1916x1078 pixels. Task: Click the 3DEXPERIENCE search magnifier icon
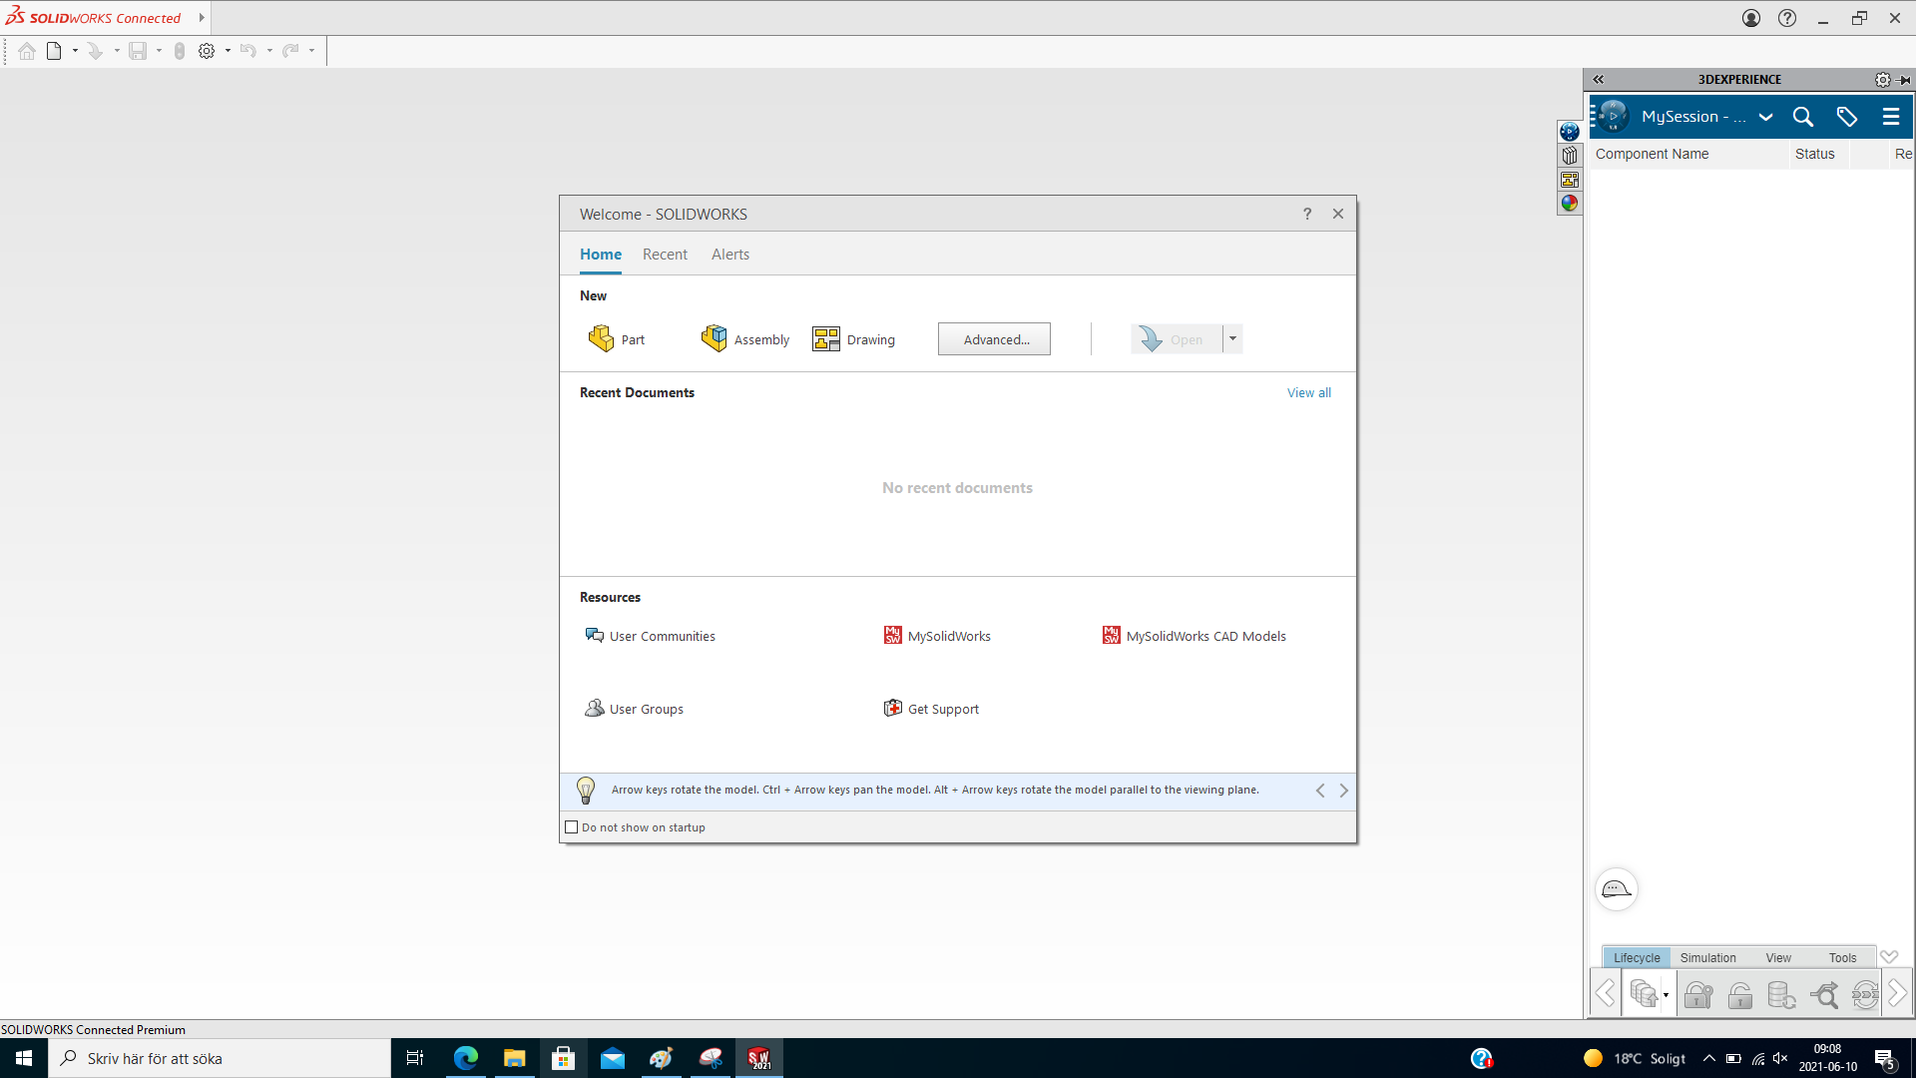[1802, 117]
